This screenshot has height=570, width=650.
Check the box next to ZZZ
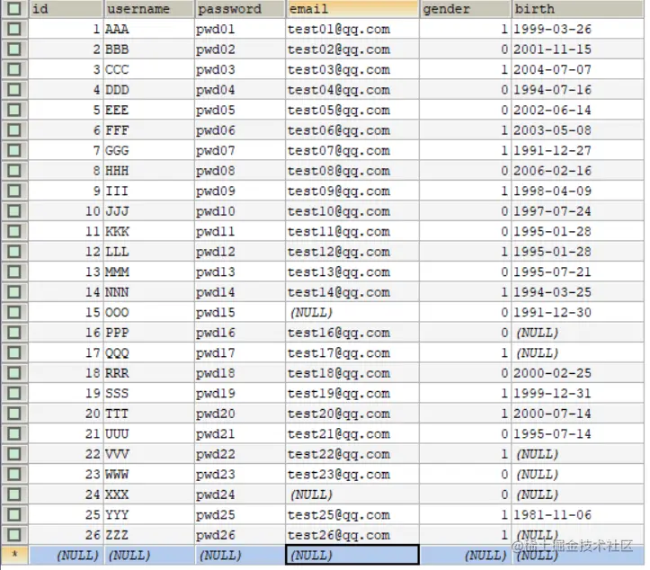coord(14,535)
